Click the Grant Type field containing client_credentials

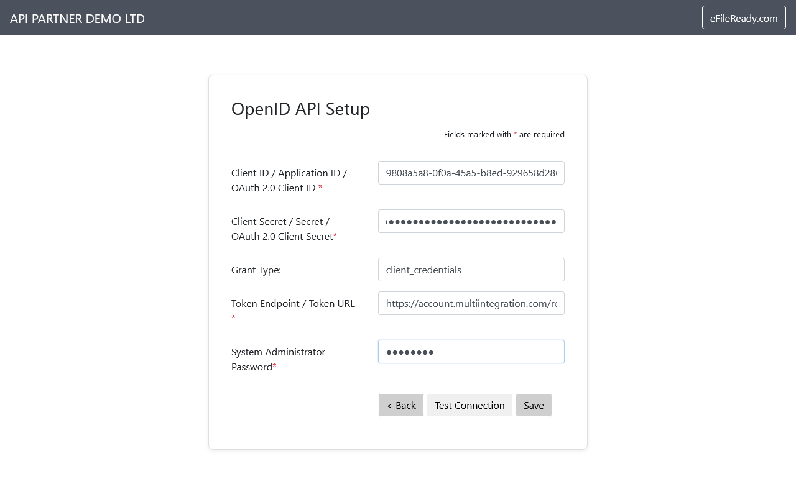click(471, 270)
